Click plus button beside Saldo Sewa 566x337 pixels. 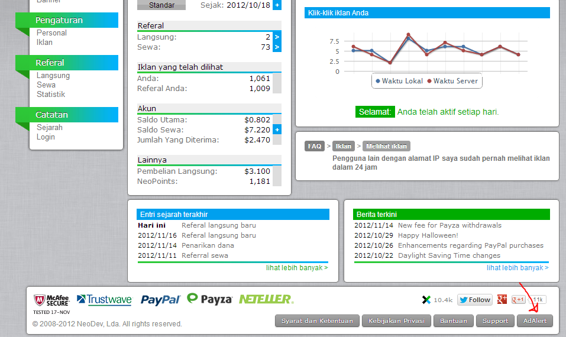click(277, 129)
